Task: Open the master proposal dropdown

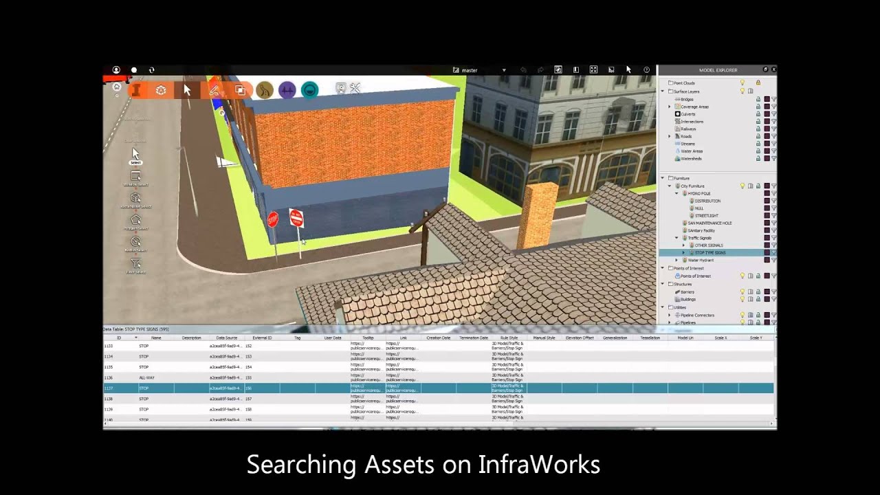Action: pos(504,70)
